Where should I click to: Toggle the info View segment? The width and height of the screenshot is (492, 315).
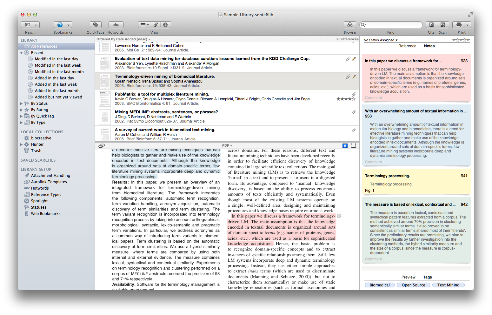pos(165,25)
